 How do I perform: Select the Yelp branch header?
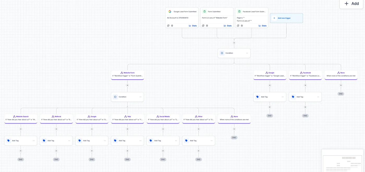click(127, 118)
